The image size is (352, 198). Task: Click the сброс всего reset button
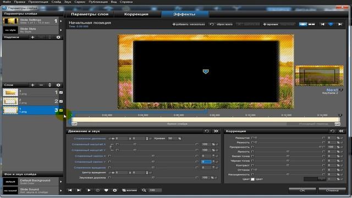(x=221, y=24)
